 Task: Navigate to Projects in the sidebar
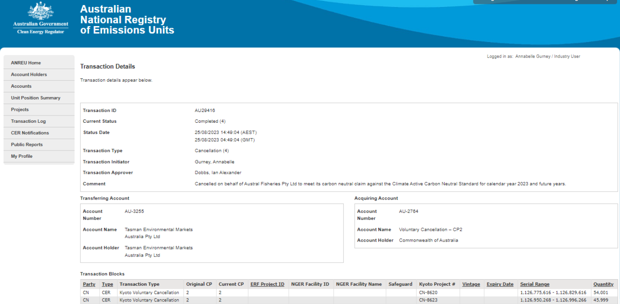pos(20,109)
